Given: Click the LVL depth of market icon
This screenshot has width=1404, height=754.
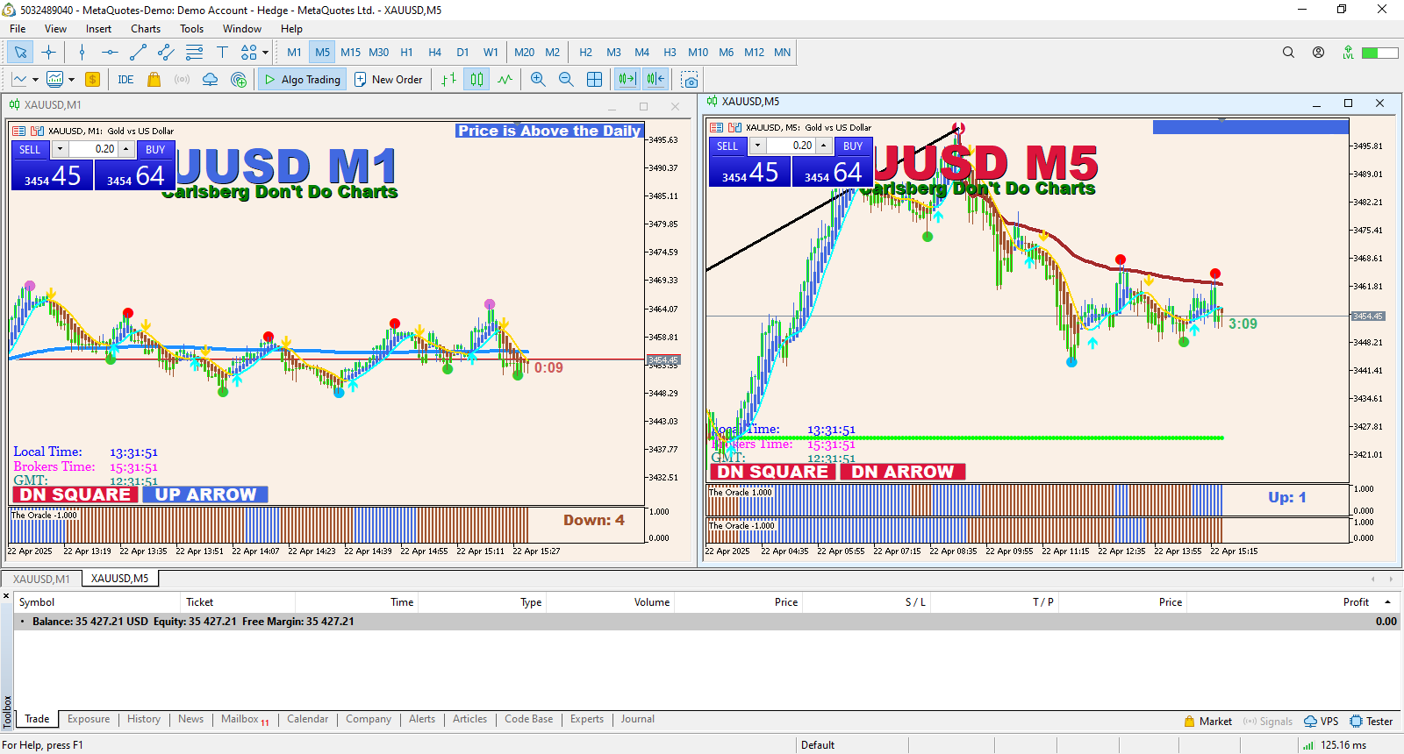Looking at the screenshot, I should point(1348,53).
